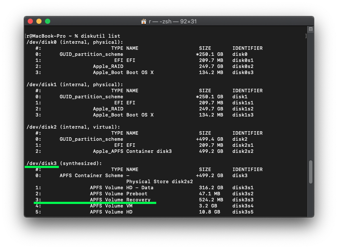Click the underlined '/dev/disk3' text
This screenshot has height=249, width=338.
point(42,163)
